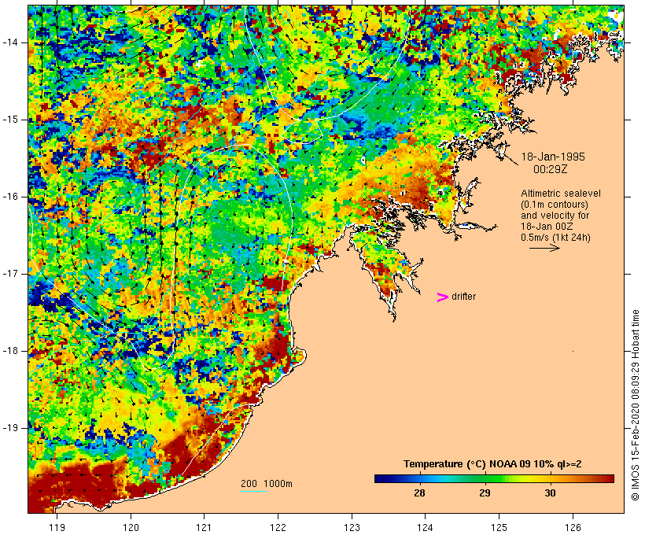Click the 'Temperature (°C) NOAA 09 10% ql>=2' title
Viewport: 645px width, 535px height.
(492, 464)
